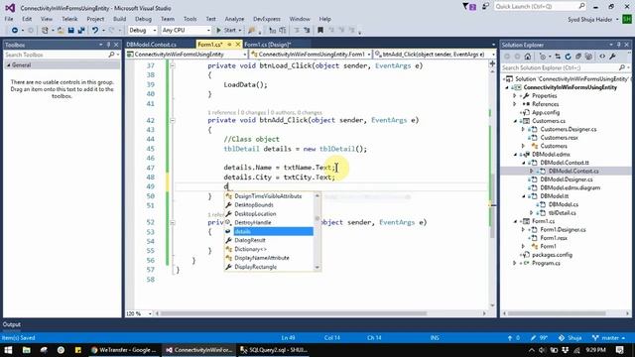Open the Telerik menu

pos(69,19)
